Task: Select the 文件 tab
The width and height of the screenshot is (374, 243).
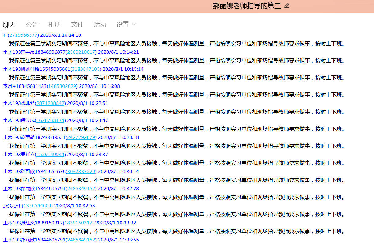Action: pos(77,25)
